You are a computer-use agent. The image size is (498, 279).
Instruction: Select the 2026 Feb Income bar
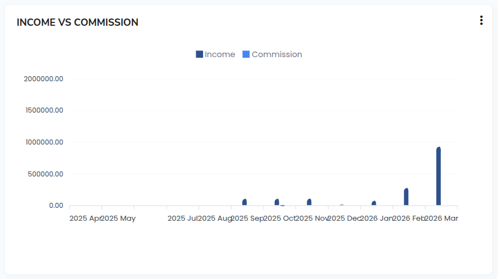pos(406,197)
